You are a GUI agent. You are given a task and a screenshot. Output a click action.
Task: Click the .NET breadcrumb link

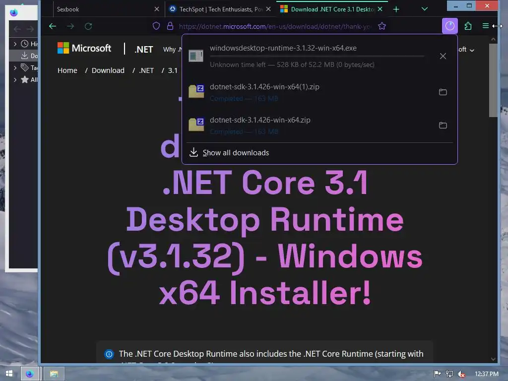(x=146, y=70)
